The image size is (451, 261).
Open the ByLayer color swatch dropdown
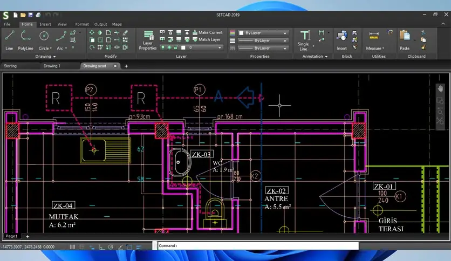click(286, 33)
